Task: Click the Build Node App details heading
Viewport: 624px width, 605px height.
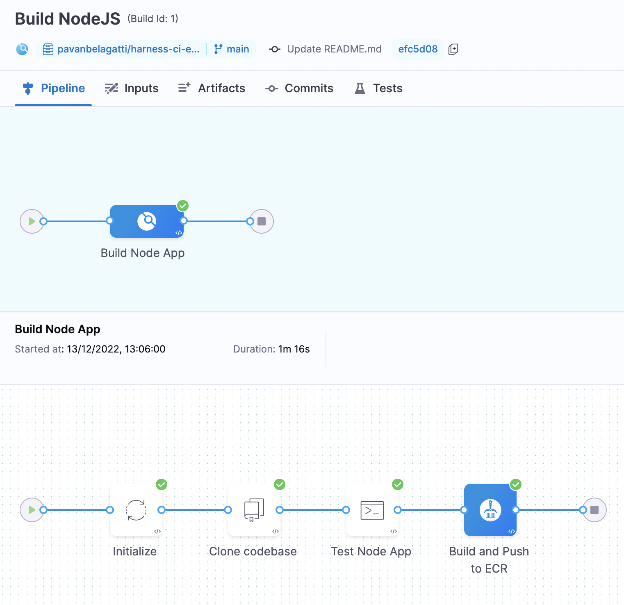Action: point(57,329)
